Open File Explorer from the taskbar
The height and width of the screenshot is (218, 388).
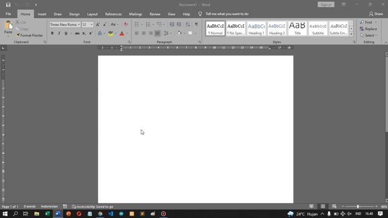click(x=36, y=214)
